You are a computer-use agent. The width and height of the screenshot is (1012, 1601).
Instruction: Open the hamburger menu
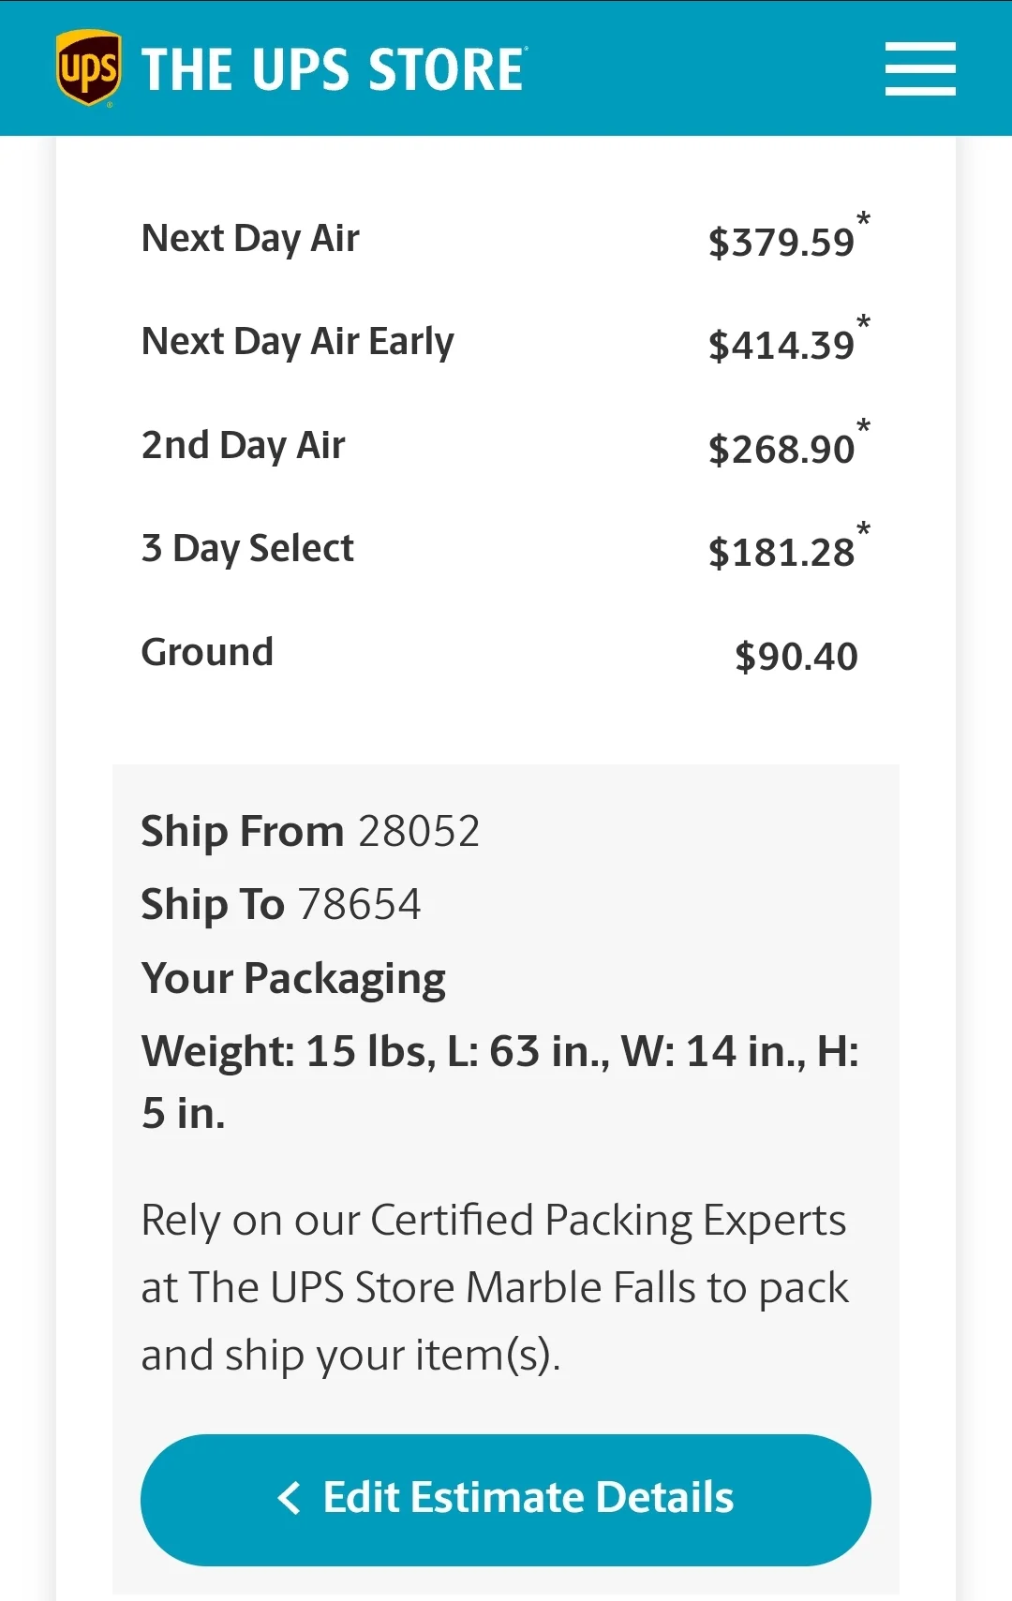tap(920, 68)
